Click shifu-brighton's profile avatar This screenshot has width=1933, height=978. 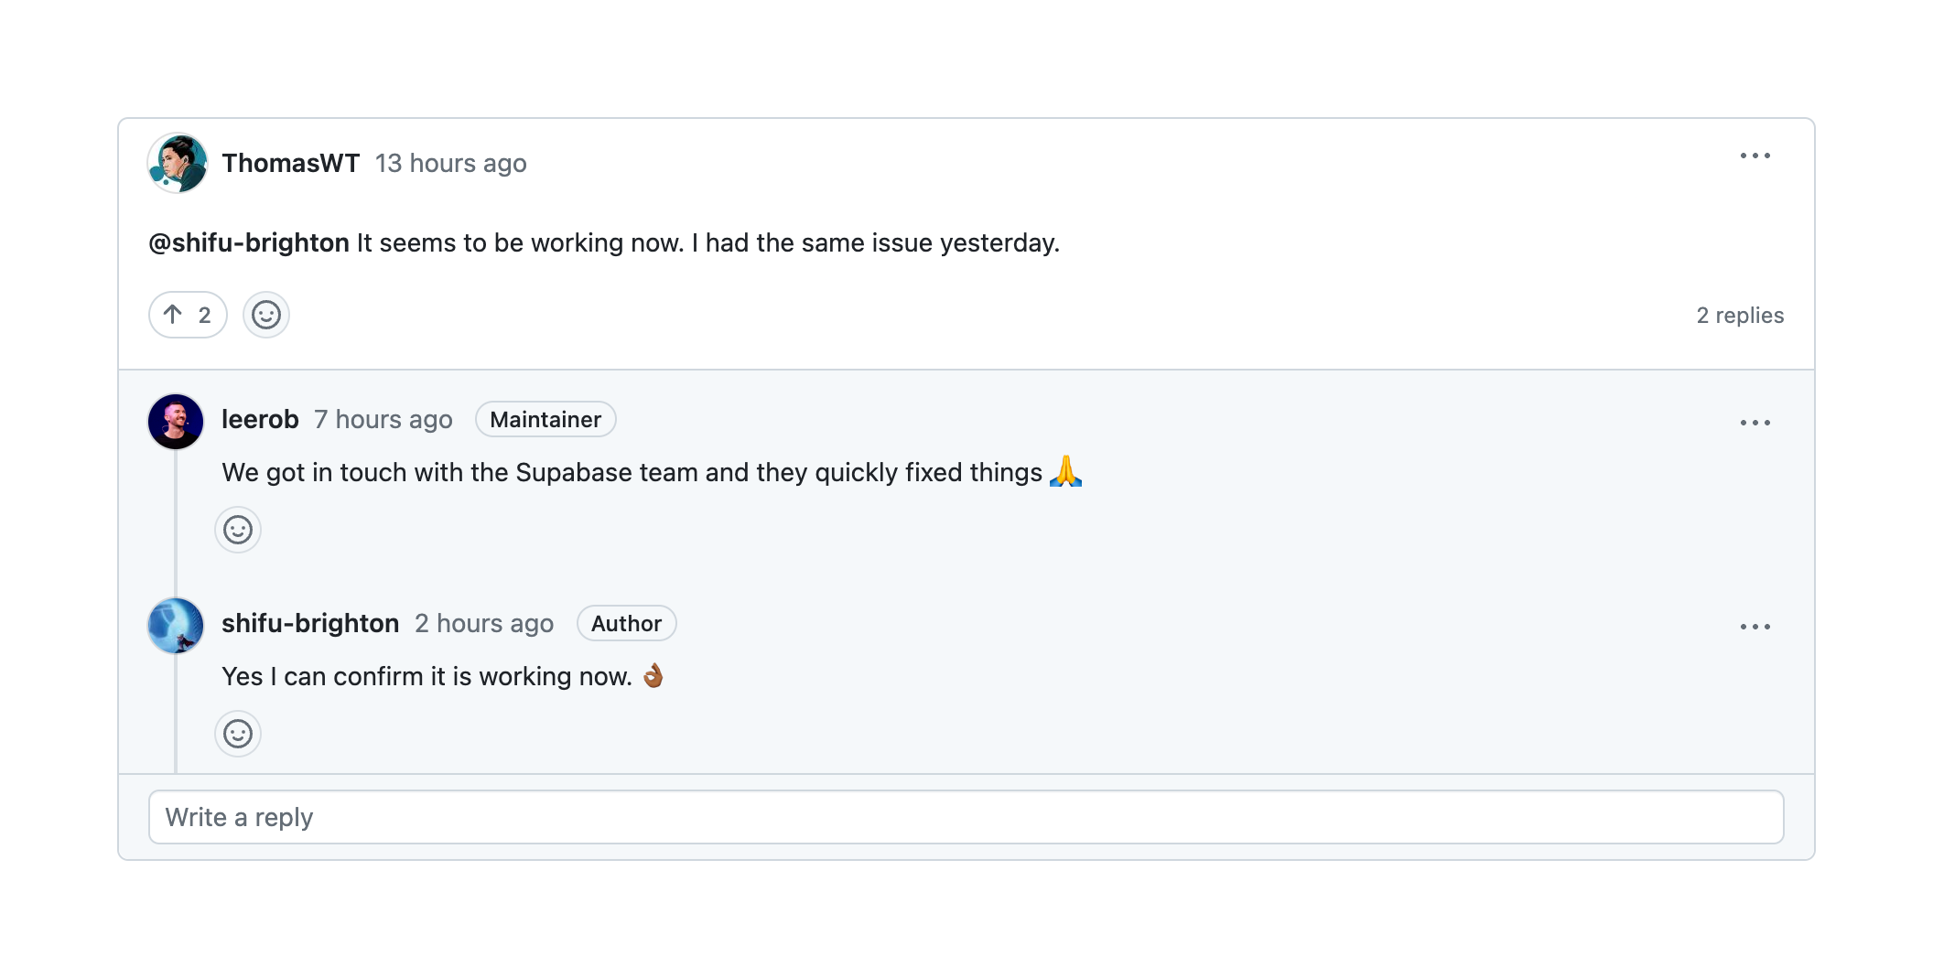[176, 626]
